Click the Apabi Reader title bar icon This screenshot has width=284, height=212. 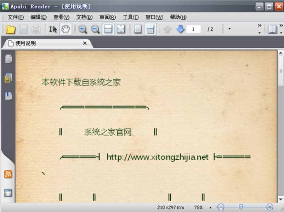5,6
